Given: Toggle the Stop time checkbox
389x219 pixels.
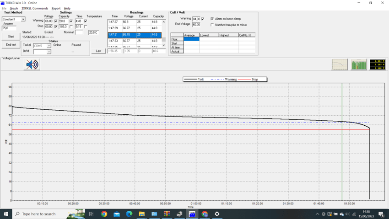Looking at the screenshot, I should coord(86,27).
